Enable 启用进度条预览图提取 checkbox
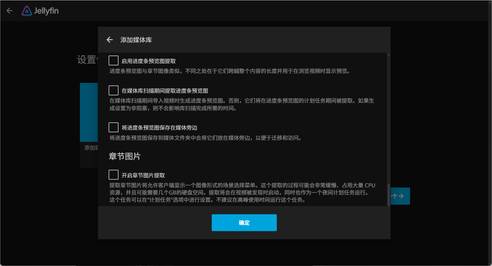 [x=114, y=60]
